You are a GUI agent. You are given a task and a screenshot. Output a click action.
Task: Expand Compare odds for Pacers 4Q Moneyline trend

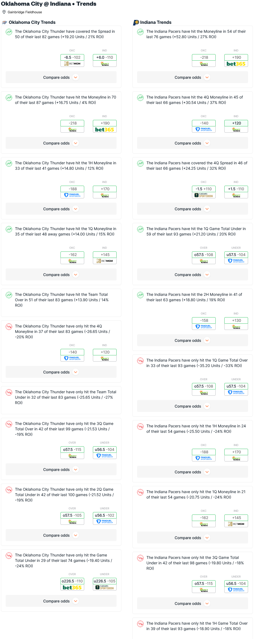tap(192, 143)
